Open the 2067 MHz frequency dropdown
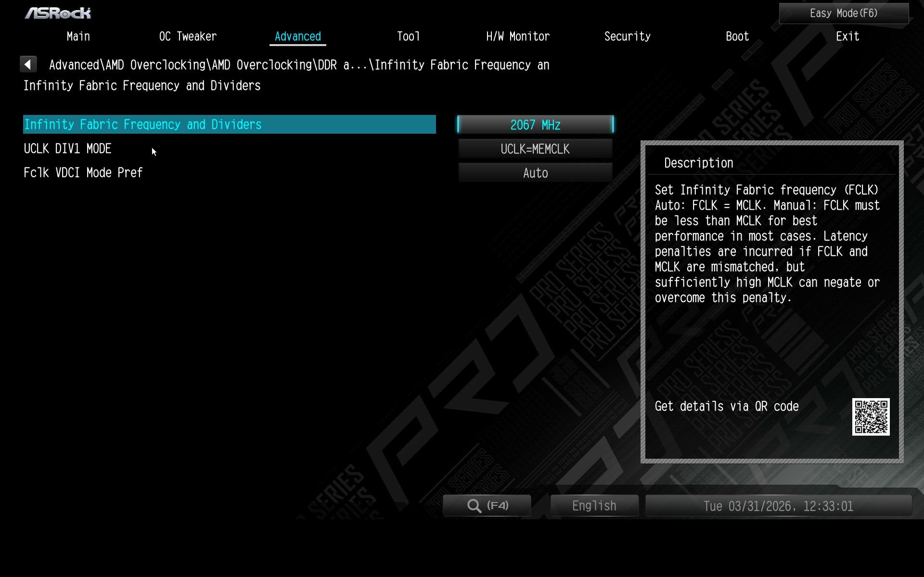Screen dimensions: 924x577 [x=535, y=125]
